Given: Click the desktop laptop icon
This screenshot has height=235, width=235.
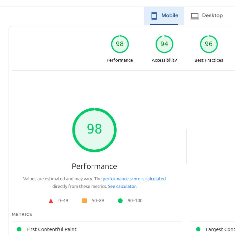Looking at the screenshot, I should [x=194, y=16].
